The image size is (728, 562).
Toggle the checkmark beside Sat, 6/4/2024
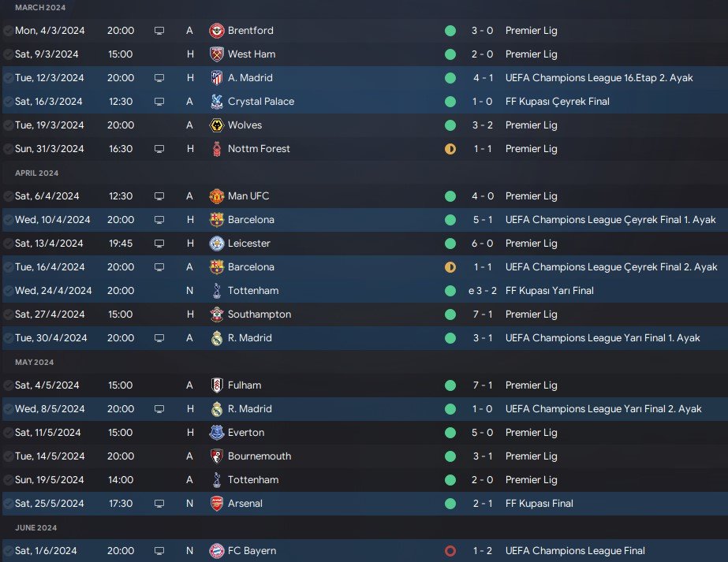tap(7, 196)
